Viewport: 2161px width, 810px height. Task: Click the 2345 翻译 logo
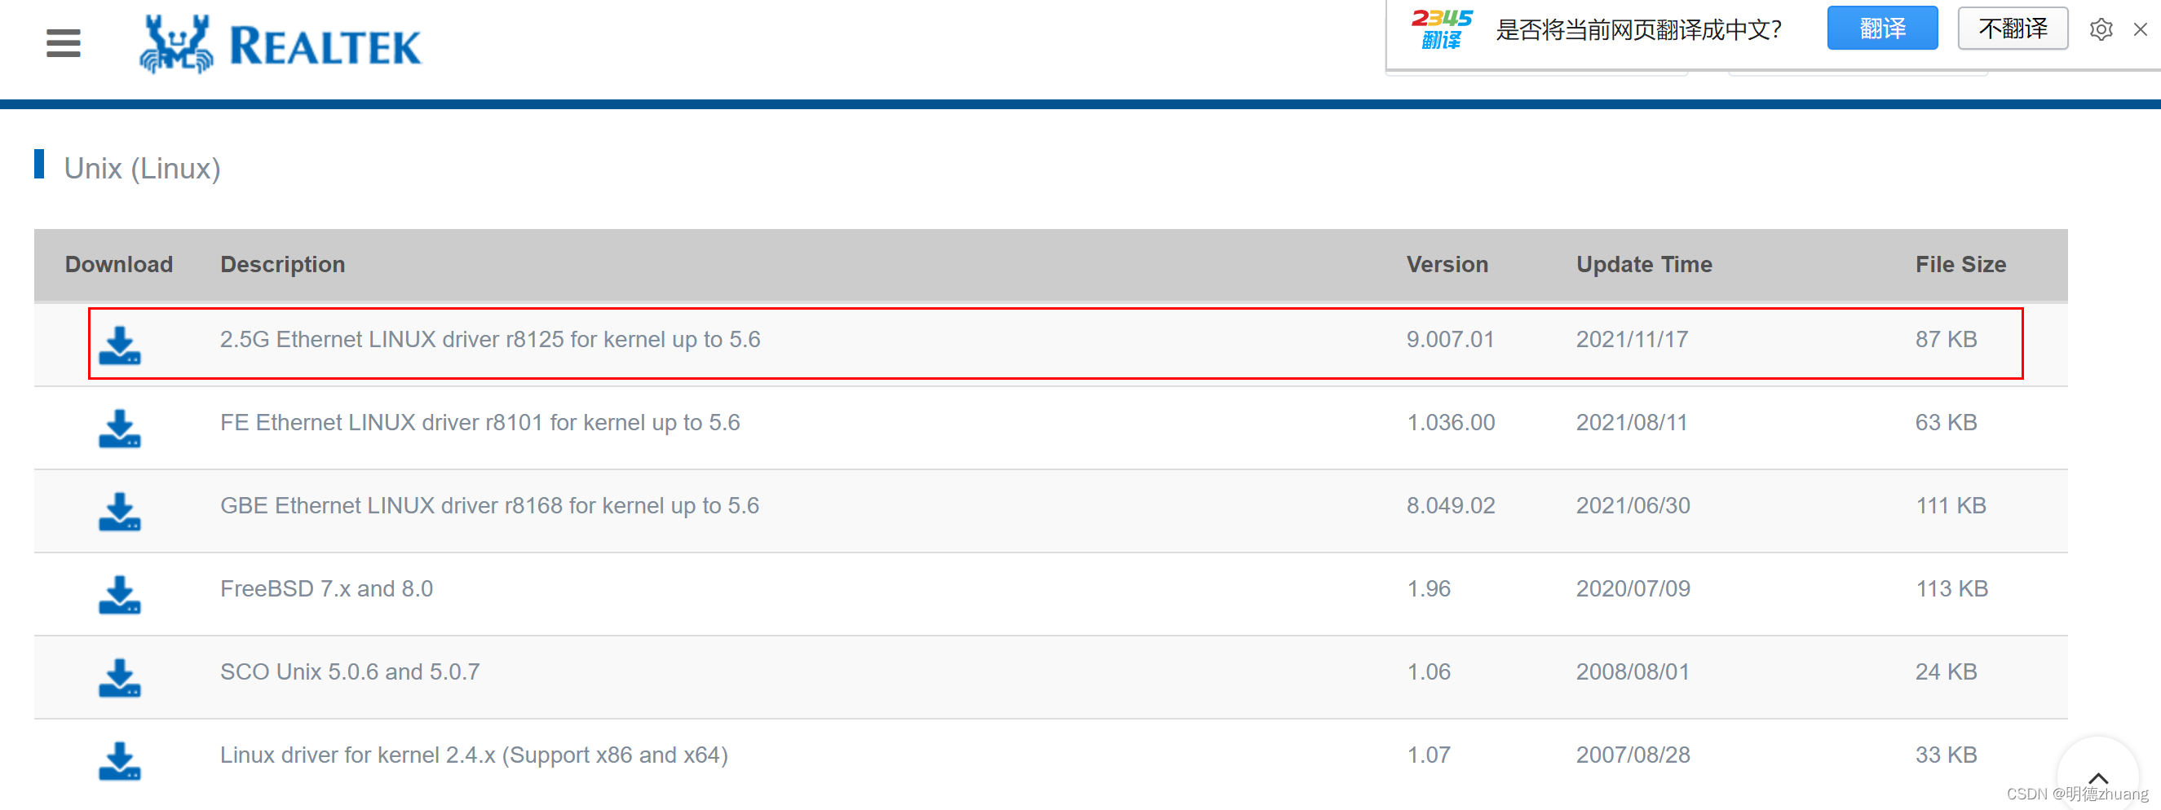click(x=1441, y=29)
